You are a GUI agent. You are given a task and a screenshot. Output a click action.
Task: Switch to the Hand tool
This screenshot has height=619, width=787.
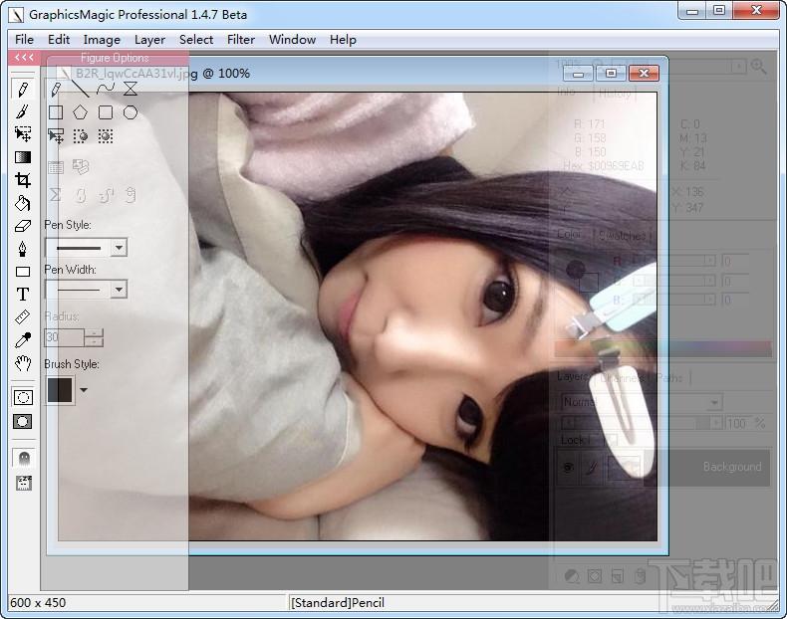coord(23,363)
